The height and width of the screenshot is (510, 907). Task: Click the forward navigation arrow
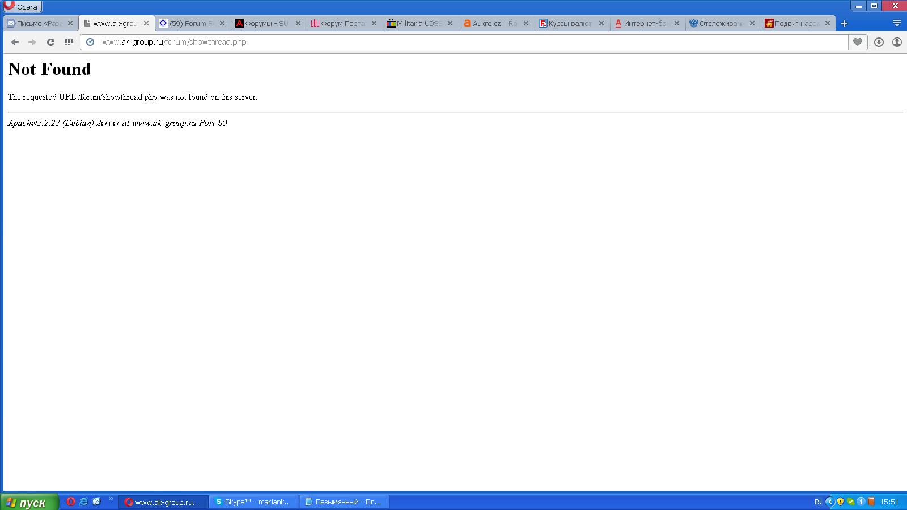[x=32, y=42]
